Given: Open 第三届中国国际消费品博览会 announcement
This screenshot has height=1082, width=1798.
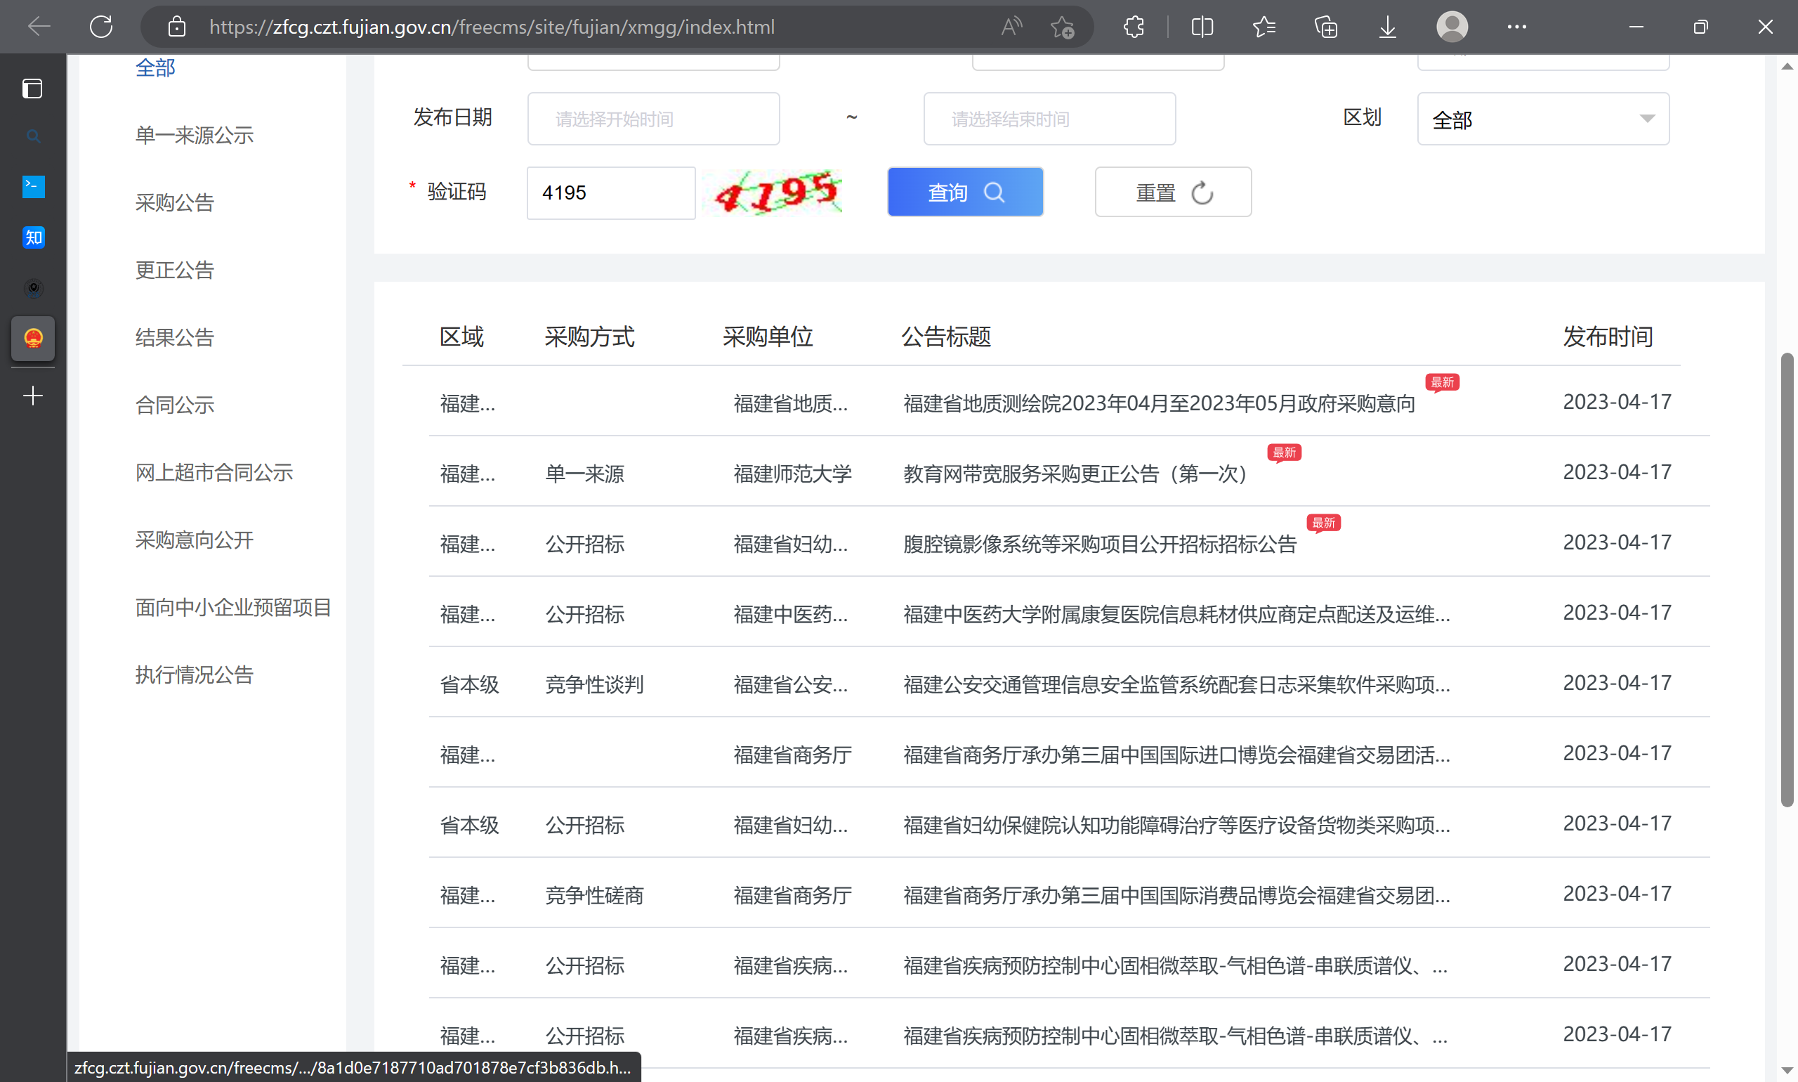Looking at the screenshot, I should point(1176,895).
